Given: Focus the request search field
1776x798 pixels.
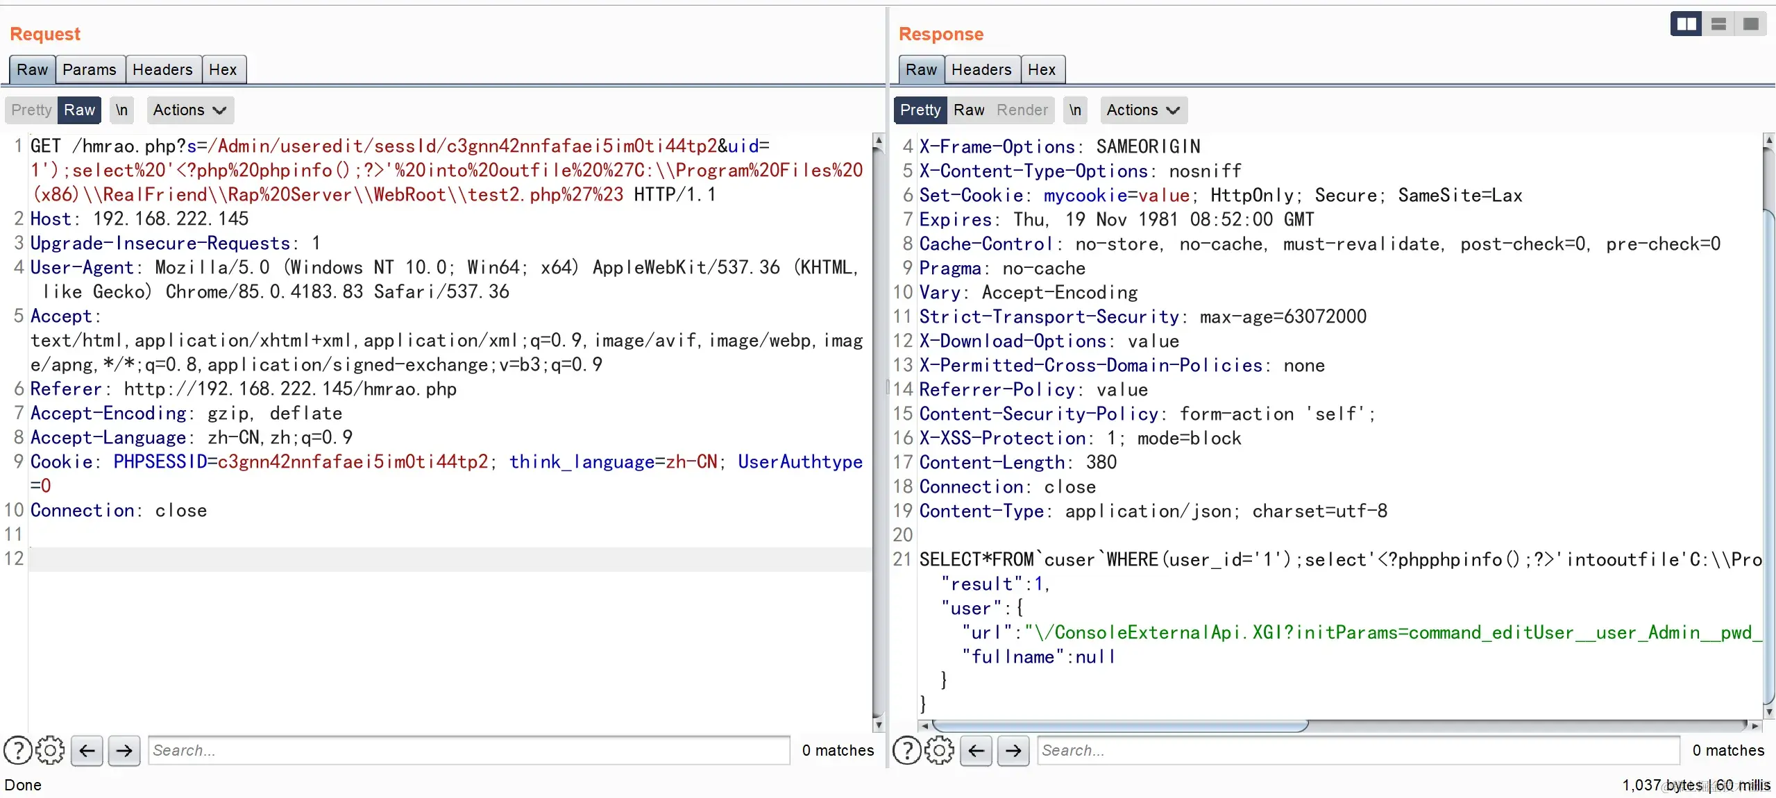Looking at the screenshot, I should point(468,750).
